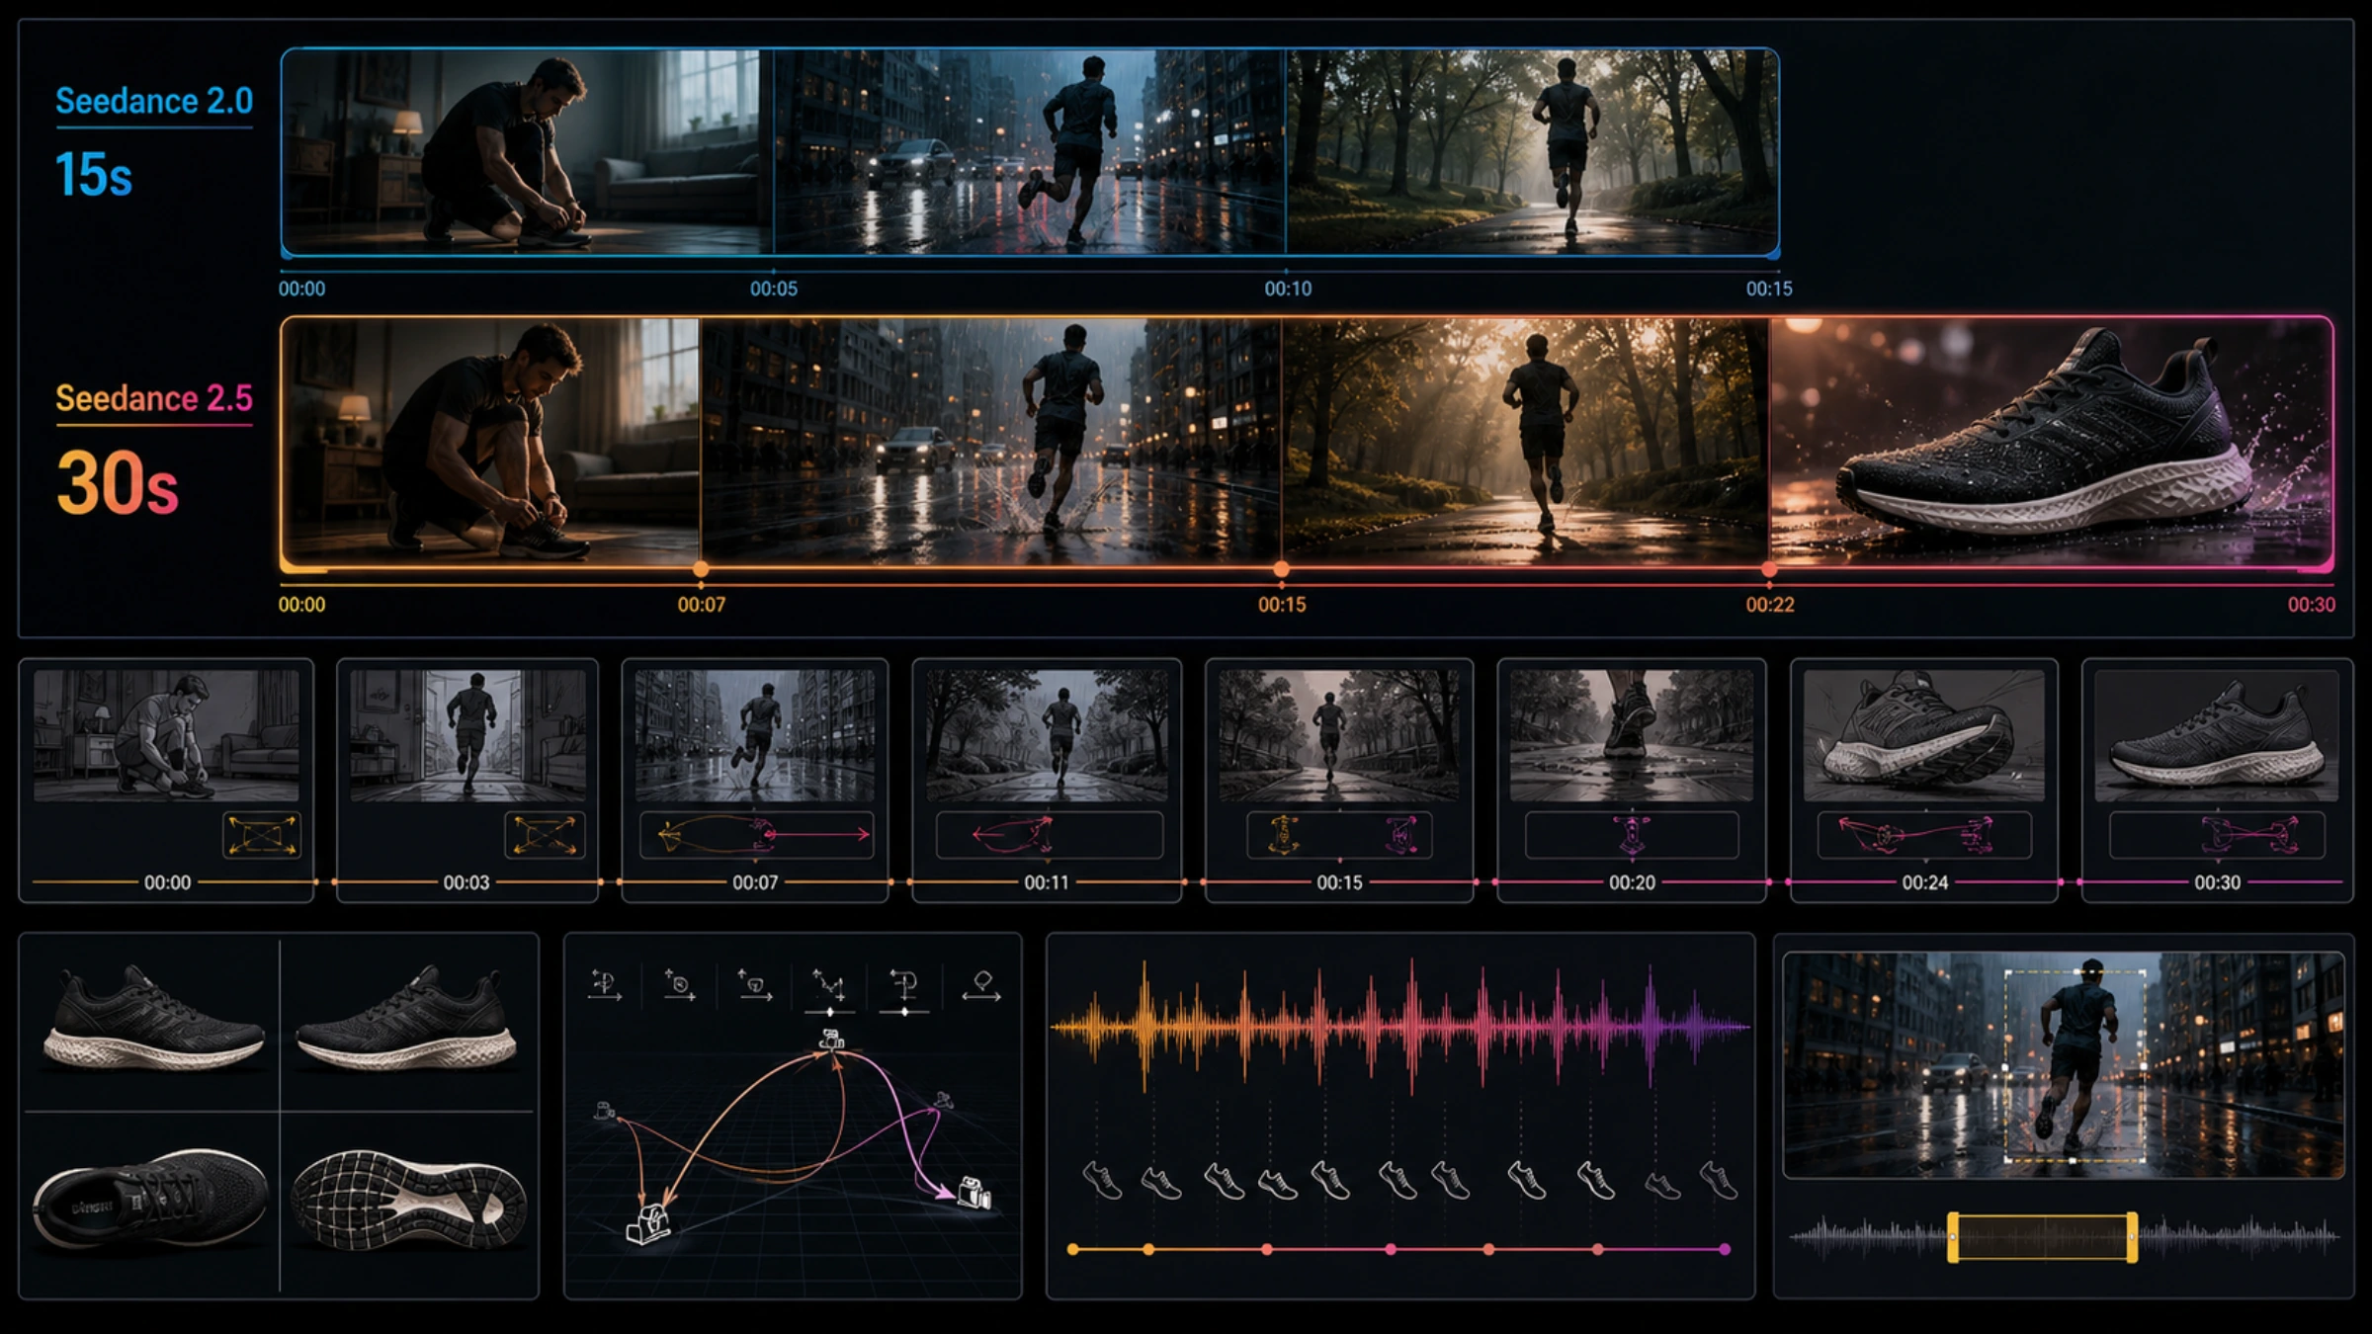Image resolution: width=2372 pixels, height=1334 pixels.
Task: Open the camera-motion icon on the 00:20 storyboard card
Action: tap(1632, 835)
